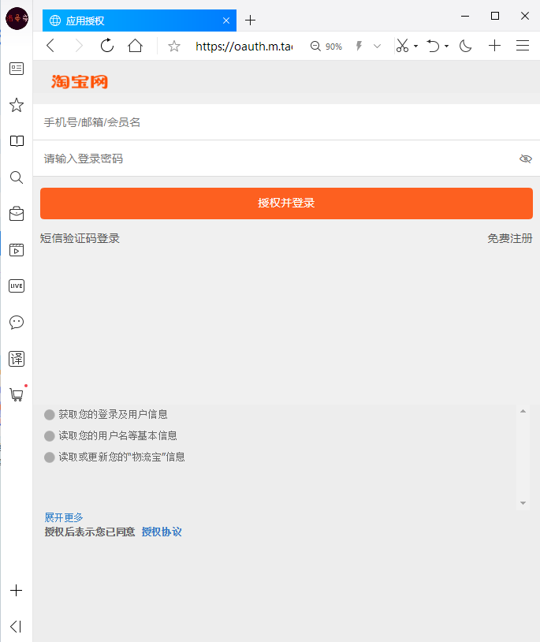The height and width of the screenshot is (642, 540).
Task: Open the translate sidebar icon
Action: (17, 359)
